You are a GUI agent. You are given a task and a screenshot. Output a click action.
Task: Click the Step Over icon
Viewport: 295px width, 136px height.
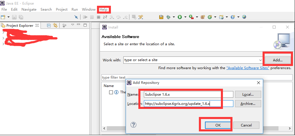coord(118,17)
